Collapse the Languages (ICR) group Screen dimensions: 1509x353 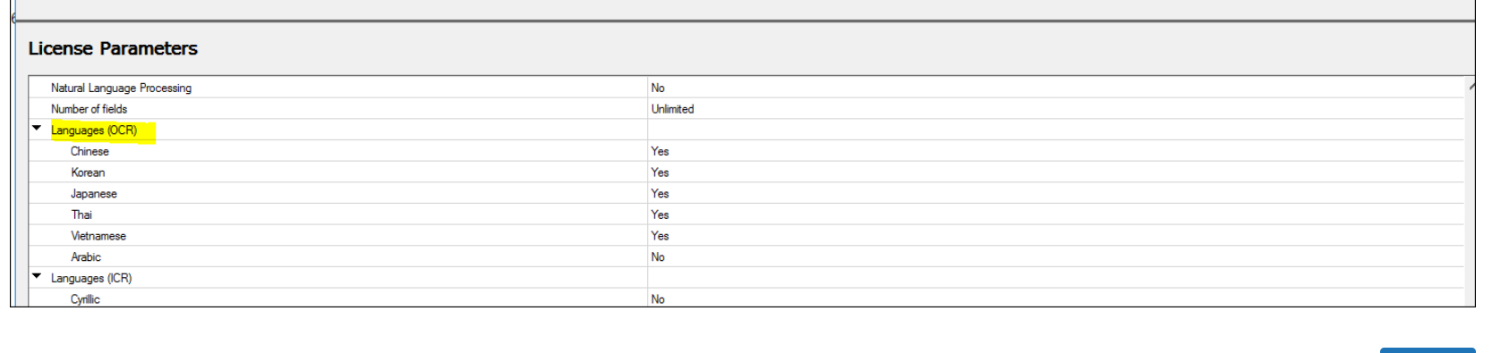(37, 276)
